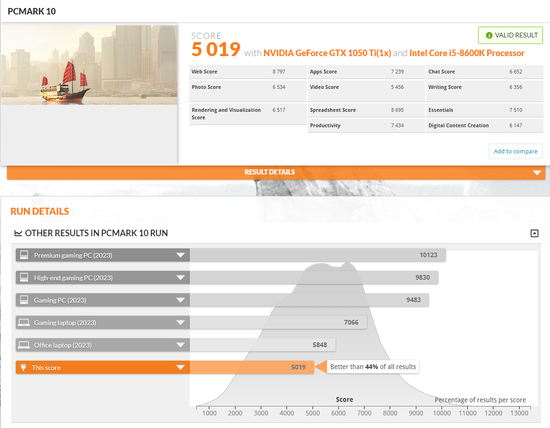This screenshot has width=550, height=428.
Task: Click the OTHER RESULTS IN PCMARK 10 RUN heading
Action: point(96,233)
